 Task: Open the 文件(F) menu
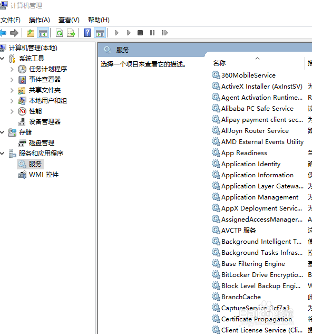11,20
